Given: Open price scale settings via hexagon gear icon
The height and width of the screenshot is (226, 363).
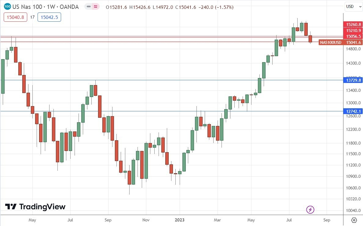Looking at the screenshot, I should pos(354,220).
